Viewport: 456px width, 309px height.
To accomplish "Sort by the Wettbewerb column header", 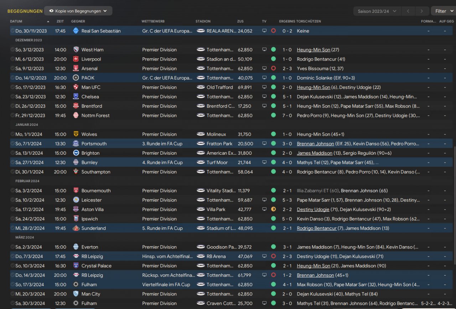I will [x=153, y=21].
